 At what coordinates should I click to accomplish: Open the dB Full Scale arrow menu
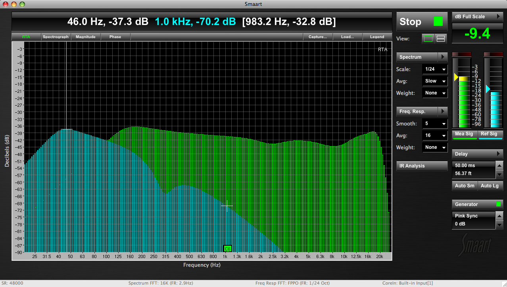(498, 17)
